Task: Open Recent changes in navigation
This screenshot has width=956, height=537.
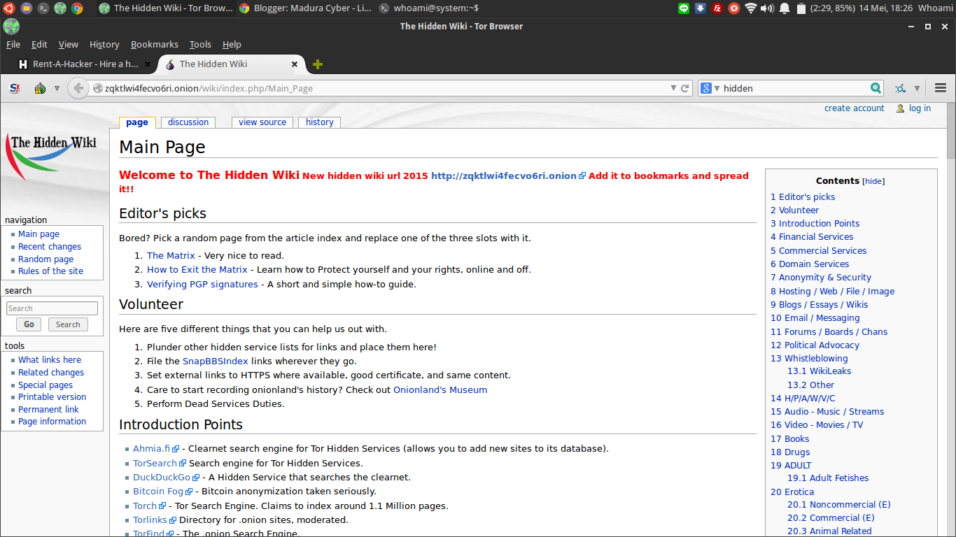Action: (50, 247)
